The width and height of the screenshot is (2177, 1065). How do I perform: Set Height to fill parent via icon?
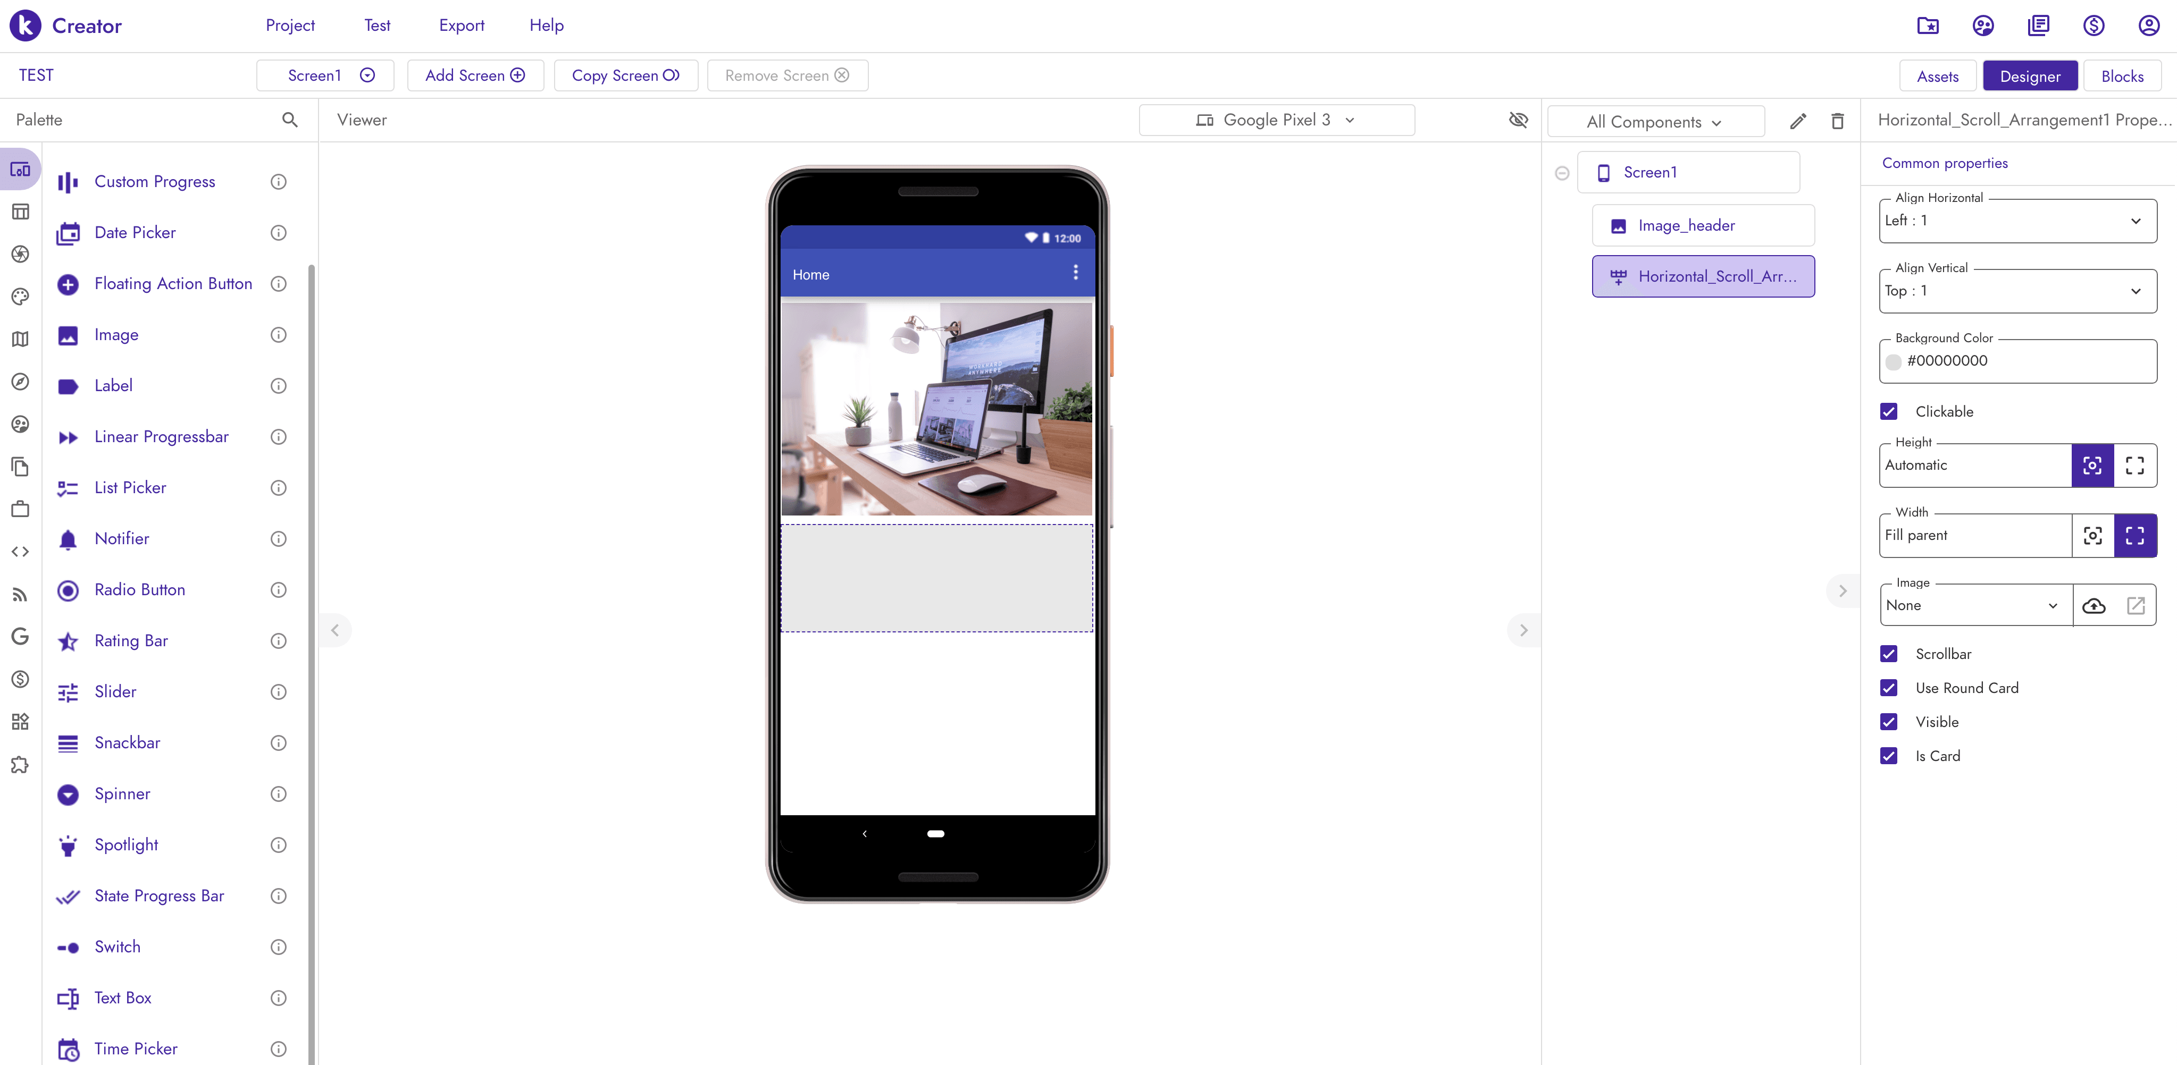[2135, 466]
